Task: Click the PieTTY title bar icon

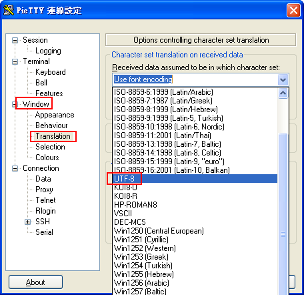Action: 9,10
